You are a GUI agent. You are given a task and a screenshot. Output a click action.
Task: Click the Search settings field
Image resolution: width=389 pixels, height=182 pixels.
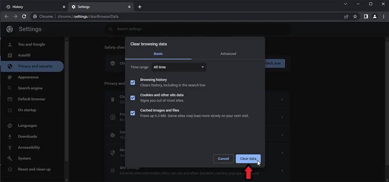[x=197, y=29]
